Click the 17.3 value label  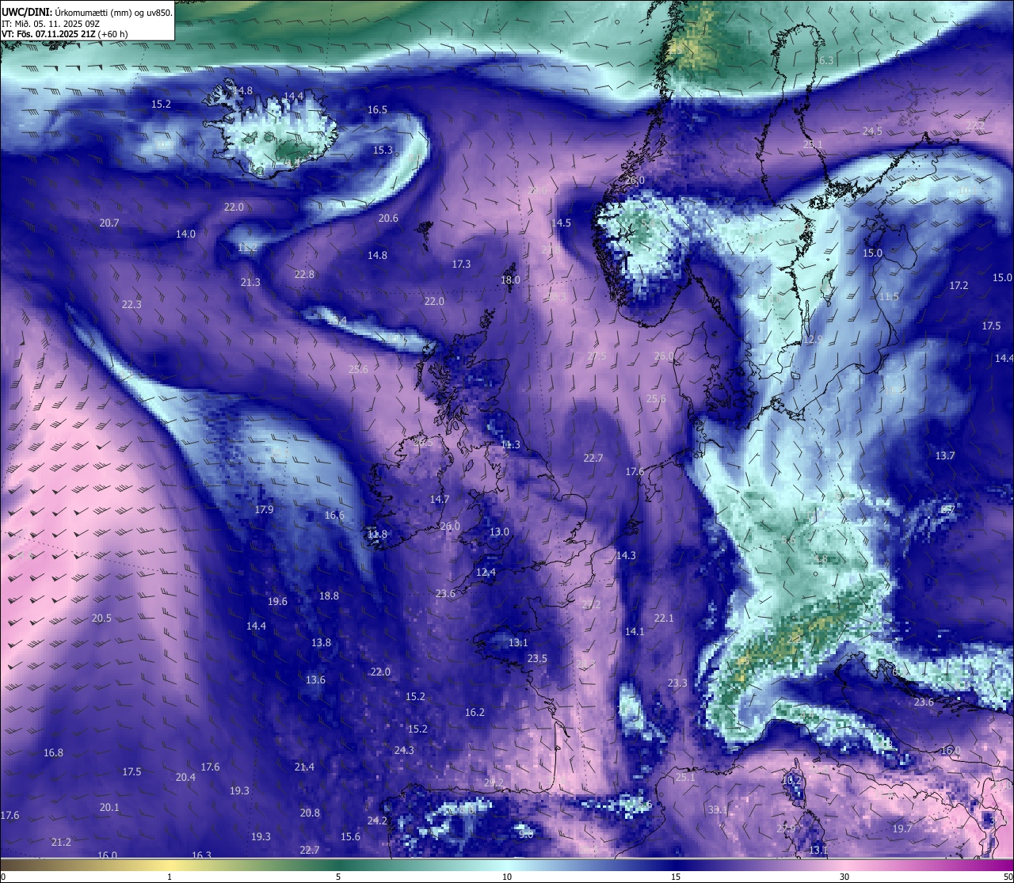click(x=461, y=265)
